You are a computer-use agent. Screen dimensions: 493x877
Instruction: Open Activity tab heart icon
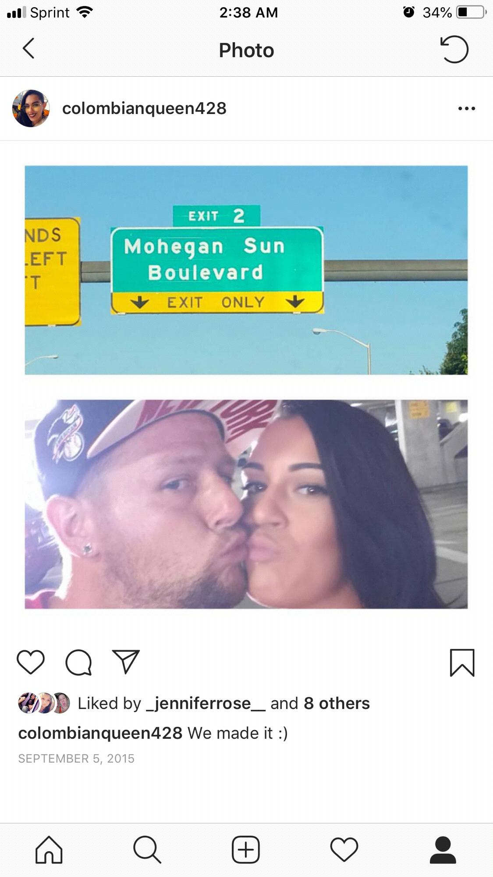pyautogui.click(x=344, y=849)
